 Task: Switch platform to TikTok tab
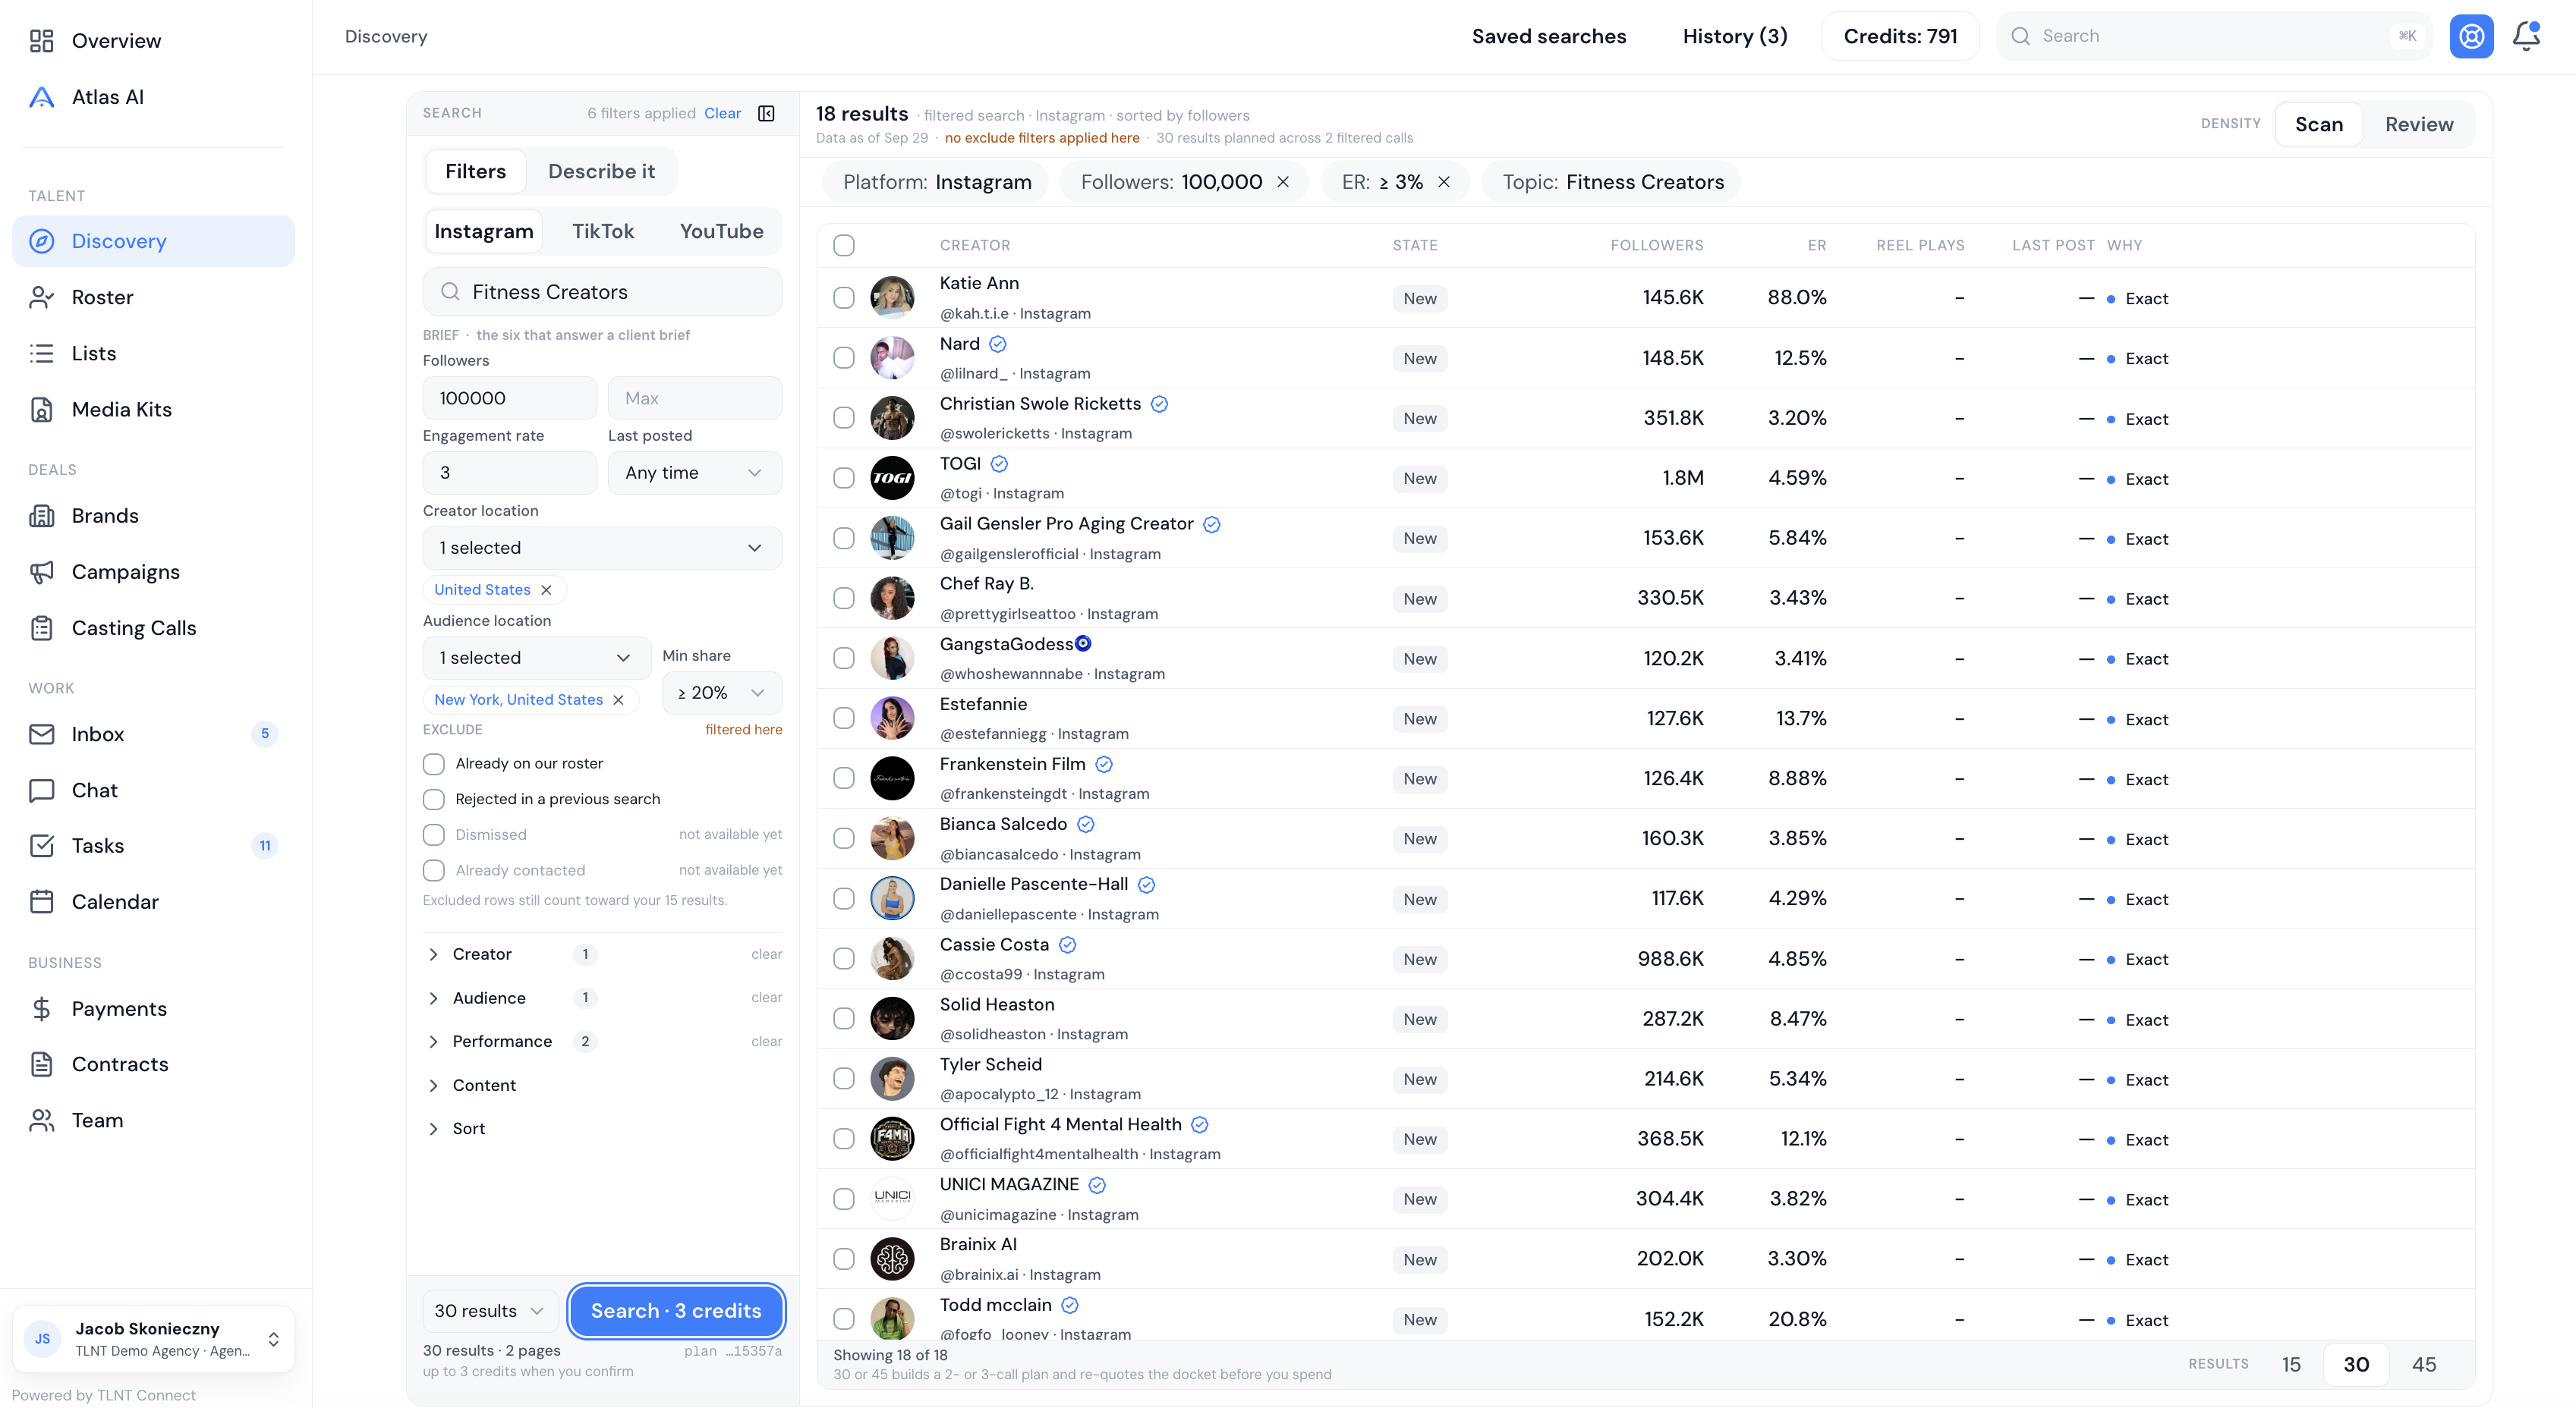[x=603, y=231]
